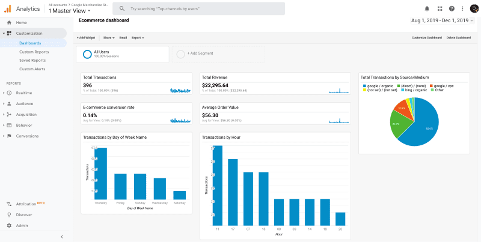Expand the Audience section arrow
Viewport: 481px width, 242px height.
[3, 103]
